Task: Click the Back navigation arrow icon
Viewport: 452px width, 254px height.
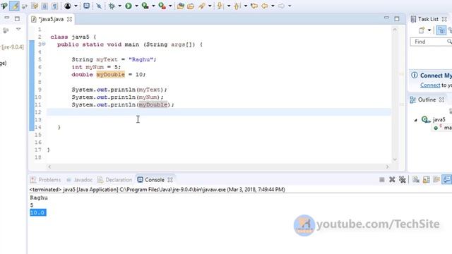Action: coord(265,6)
